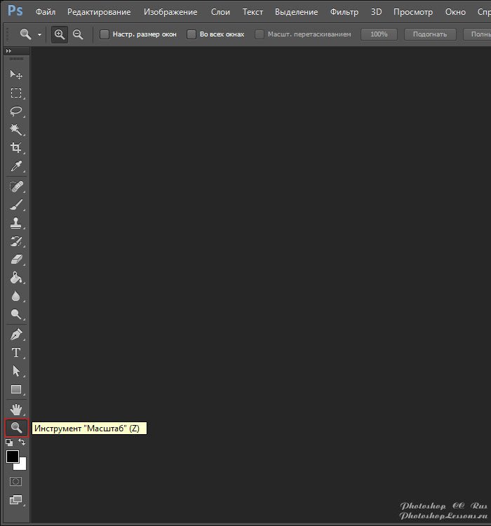The image size is (491, 526).
Task: Activate the Pen tool
Action: (16, 335)
